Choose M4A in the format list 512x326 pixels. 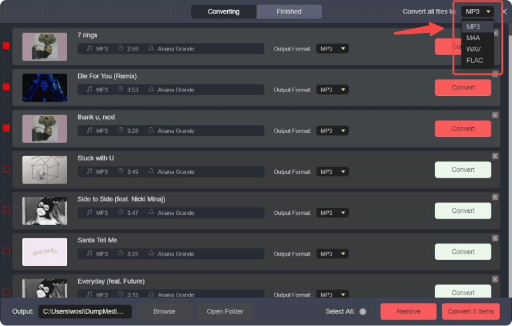coord(477,38)
